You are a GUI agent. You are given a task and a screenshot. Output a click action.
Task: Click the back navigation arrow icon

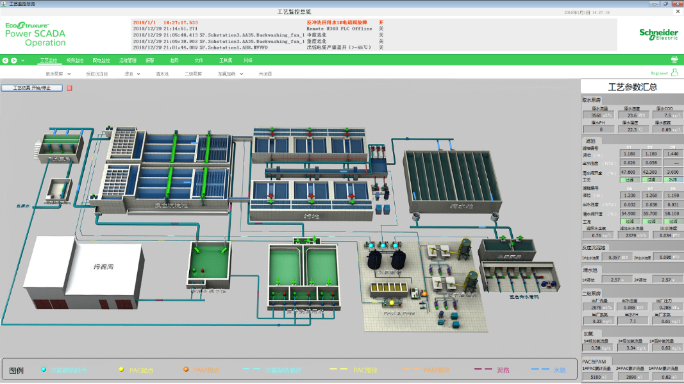[x=5, y=61]
